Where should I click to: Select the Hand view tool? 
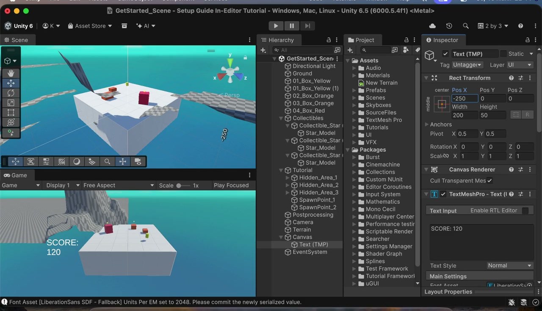pyautogui.click(x=11, y=73)
